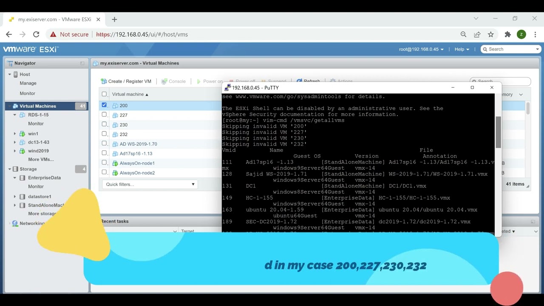
Task: Click the VM icon beside AlwaysOn-node1
Action: click(115, 163)
